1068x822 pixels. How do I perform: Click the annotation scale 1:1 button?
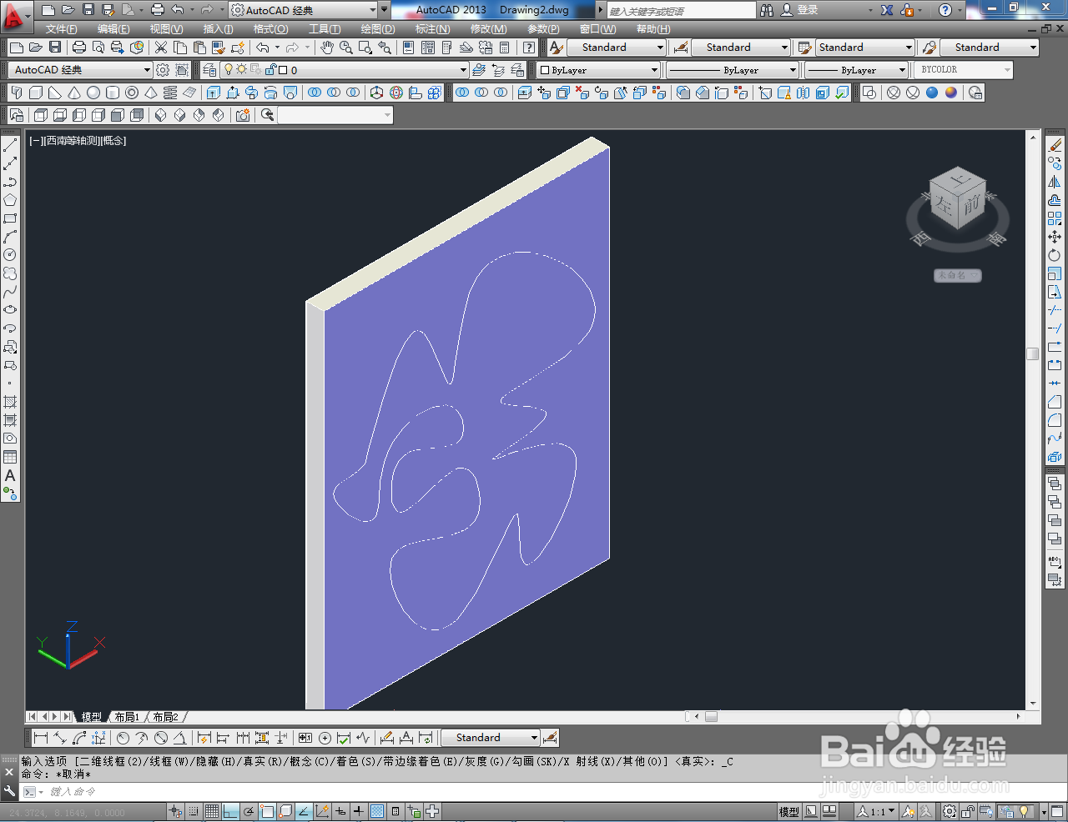coord(877,811)
